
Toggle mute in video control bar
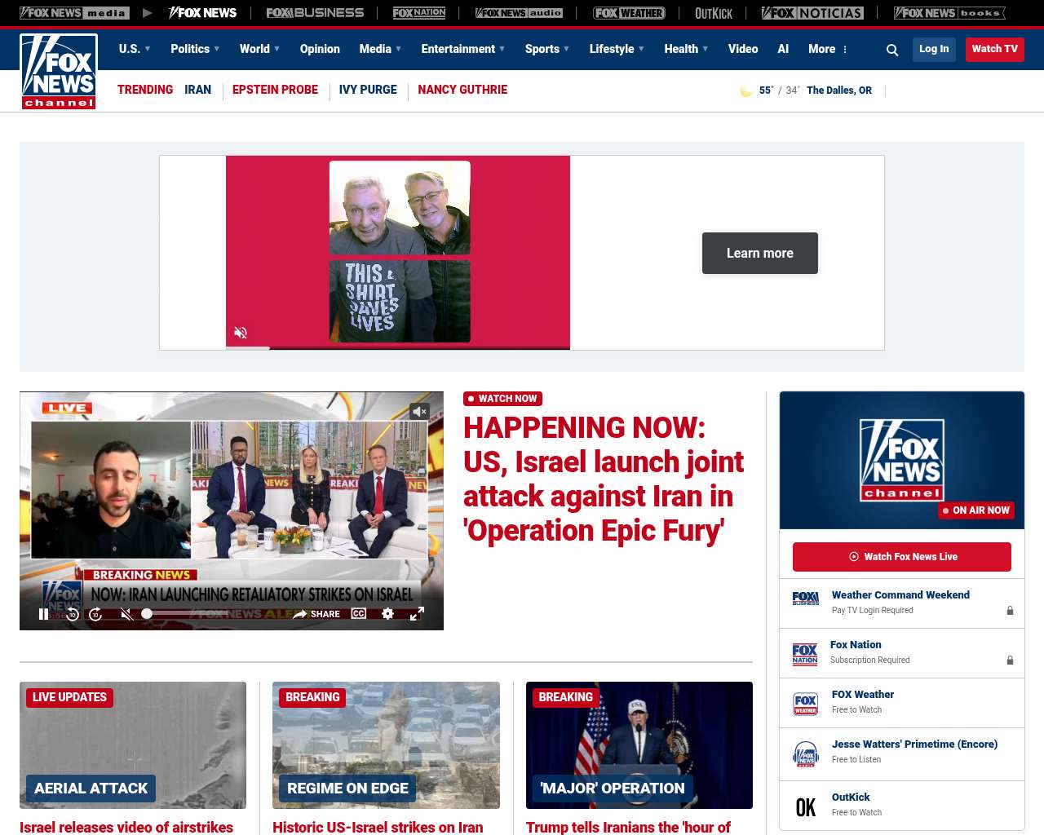126,614
